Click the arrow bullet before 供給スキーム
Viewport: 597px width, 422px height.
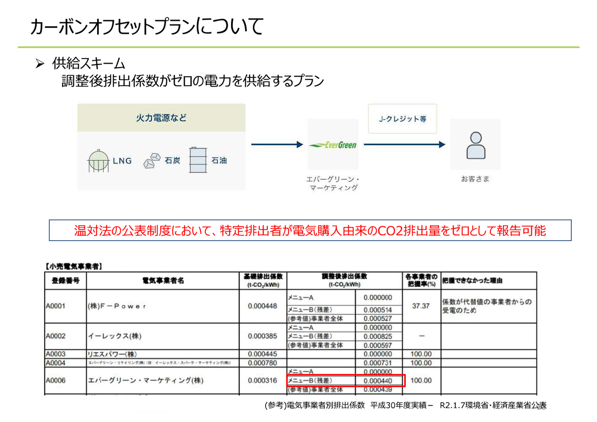pos(40,63)
